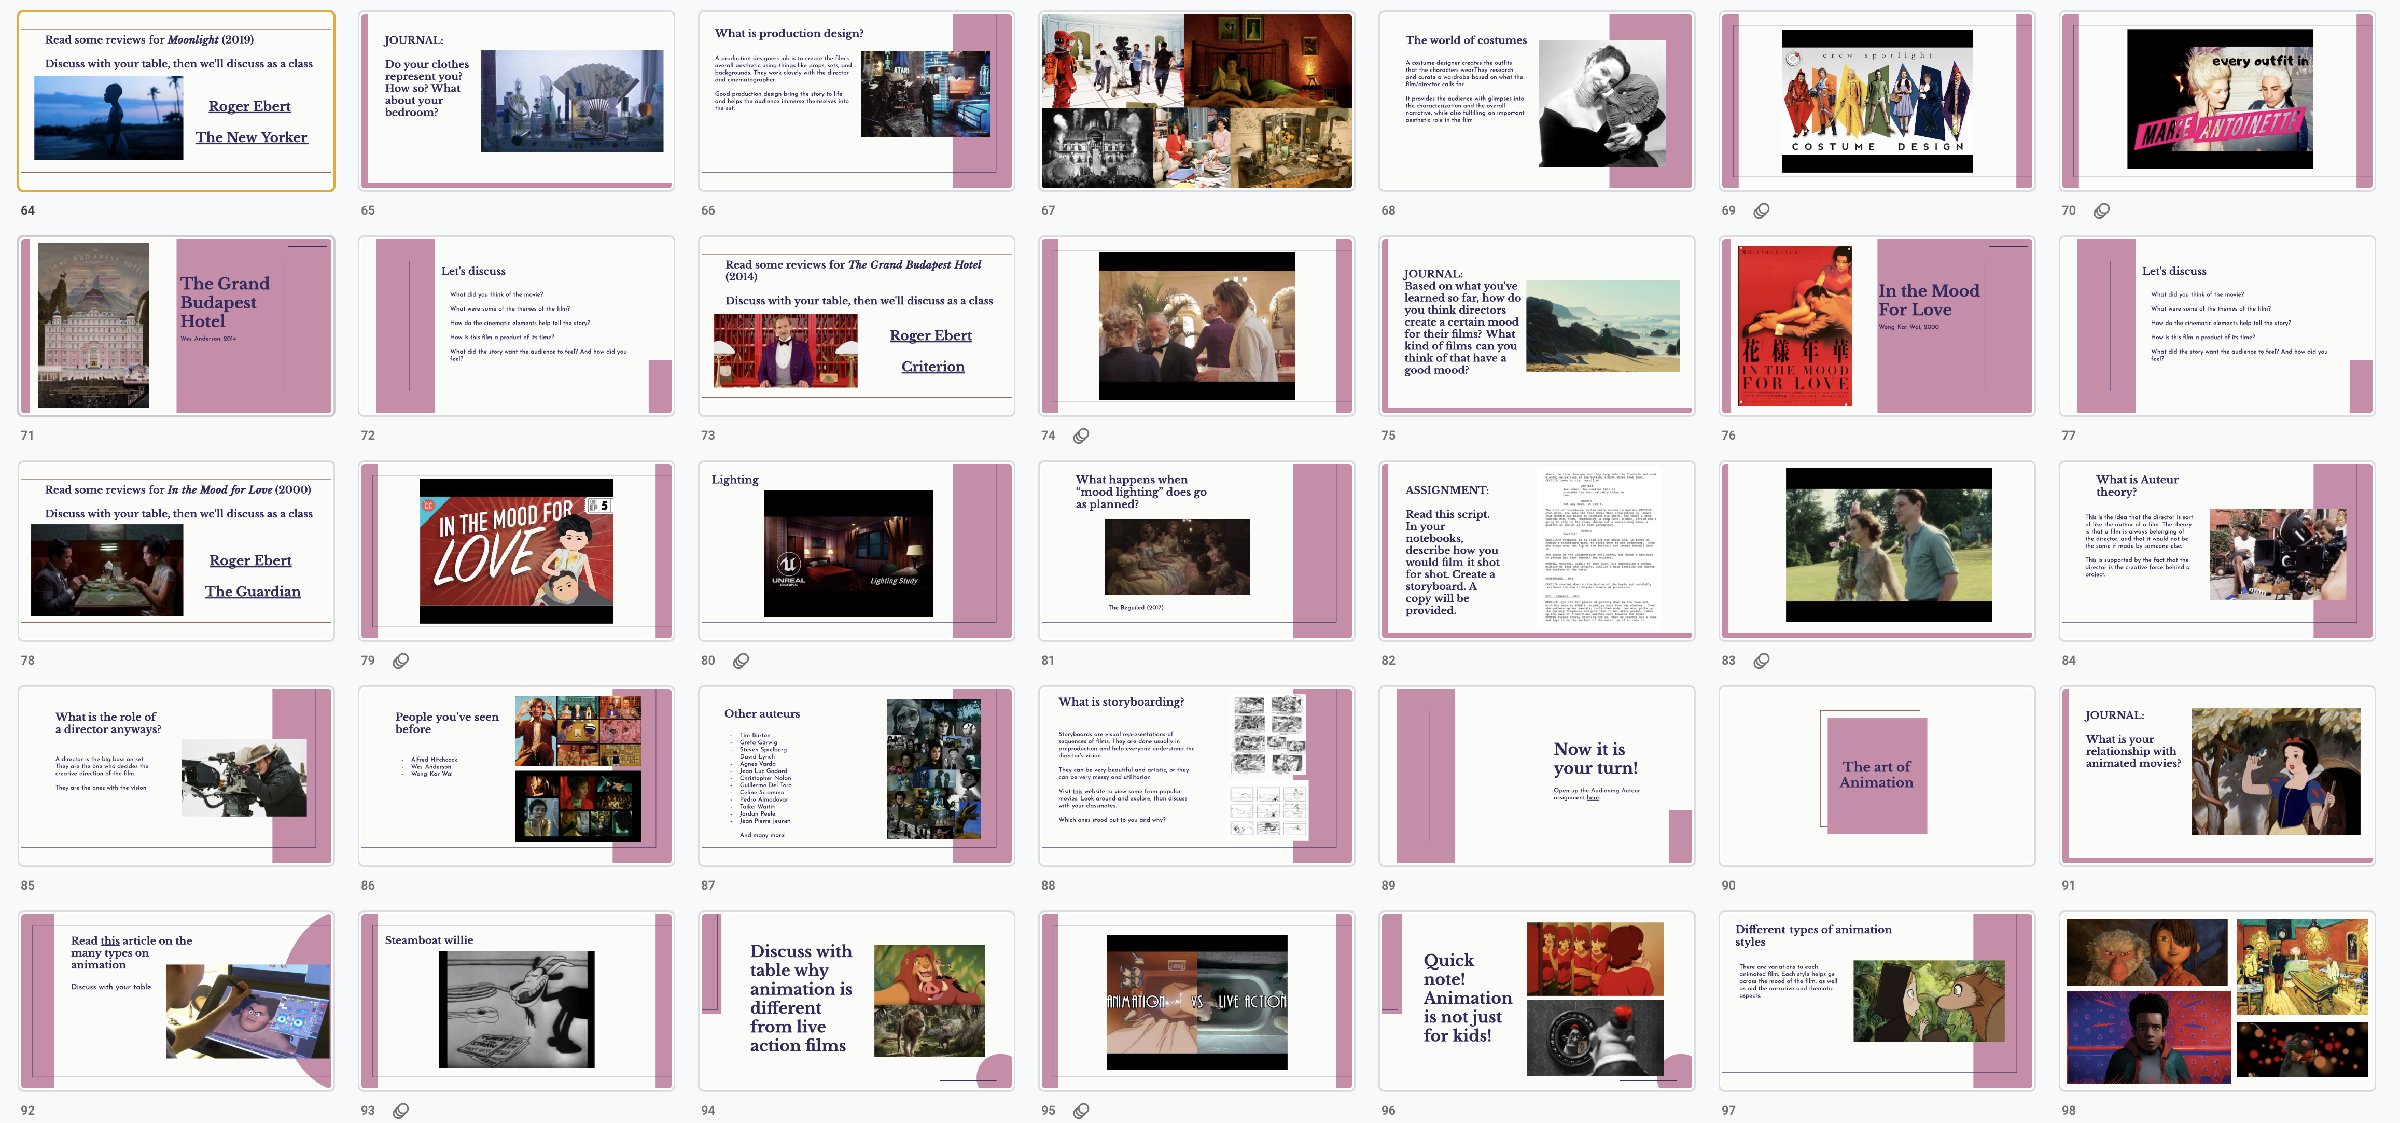Click the link icon beside slide 69
Image resolution: width=2400 pixels, height=1123 pixels.
coord(1761,210)
